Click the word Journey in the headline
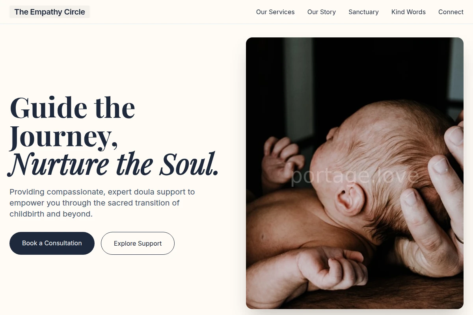Image resolution: width=473 pixels, height=315 pixels. [63, 136]
